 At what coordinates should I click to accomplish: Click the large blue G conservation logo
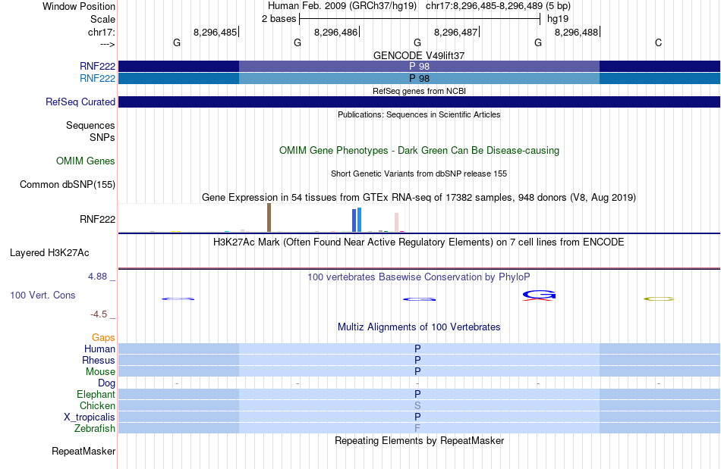(x=539, y=295)
